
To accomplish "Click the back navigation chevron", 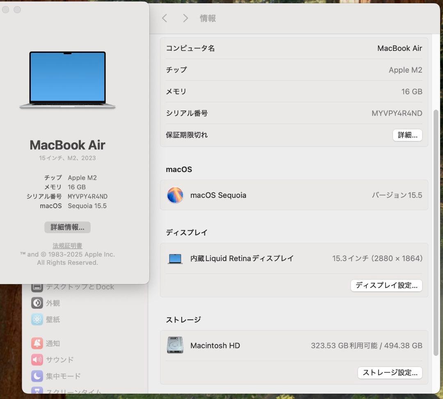I will 164,18.
